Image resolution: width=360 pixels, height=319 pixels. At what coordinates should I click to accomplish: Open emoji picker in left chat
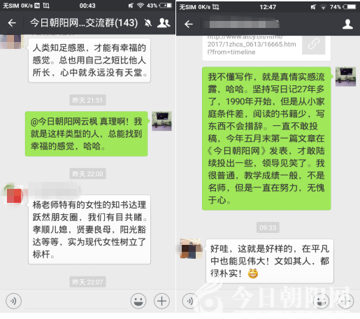point(138,301)
